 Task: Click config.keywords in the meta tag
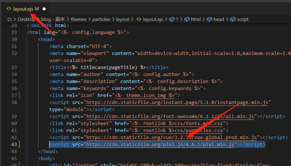tap(170, 88)
